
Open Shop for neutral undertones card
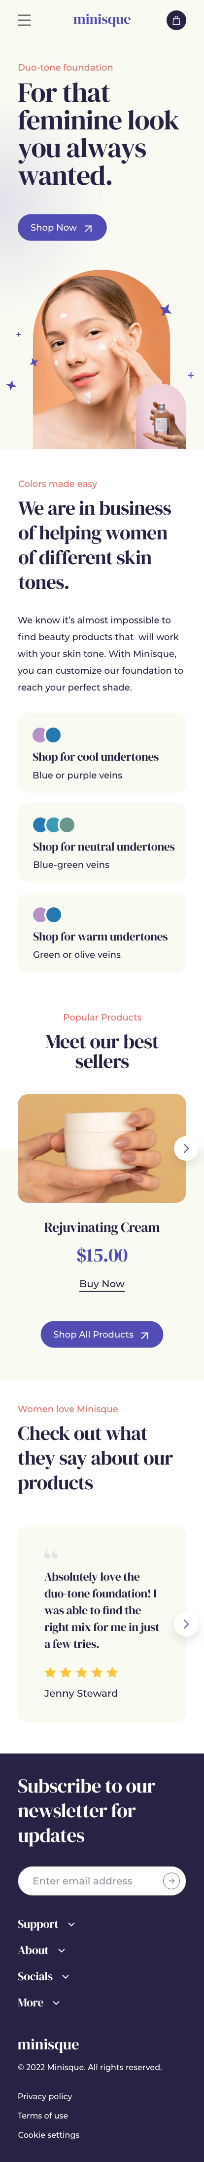coord(102,843)
